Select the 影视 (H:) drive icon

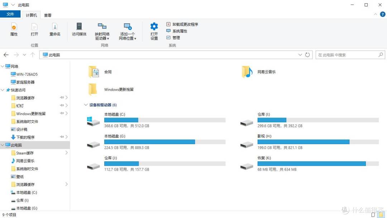coord(247,144)
